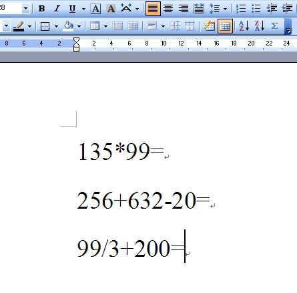Open underline style dropdown arrow

click(x=83, y=9)
